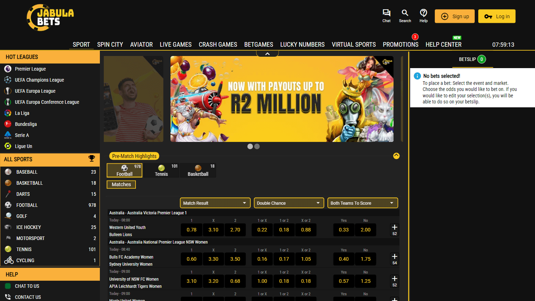535x301 pixels.
Task: Open LIVE GAMES from the navigation
Action: (x=175, y=45)
